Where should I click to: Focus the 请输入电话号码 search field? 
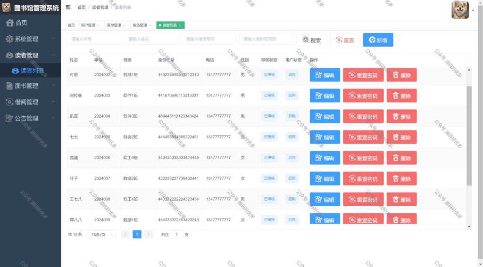click(x=209, y=39)
